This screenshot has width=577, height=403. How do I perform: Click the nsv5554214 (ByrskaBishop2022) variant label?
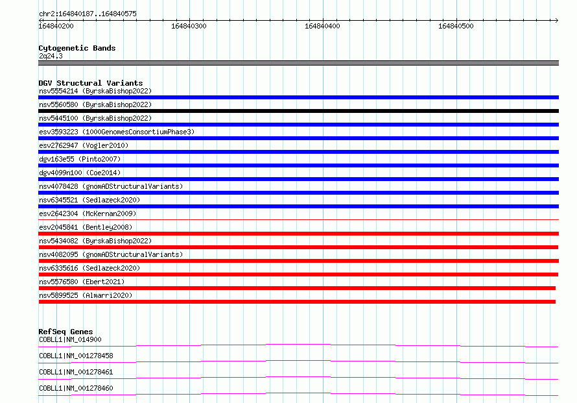coord(95,91)
